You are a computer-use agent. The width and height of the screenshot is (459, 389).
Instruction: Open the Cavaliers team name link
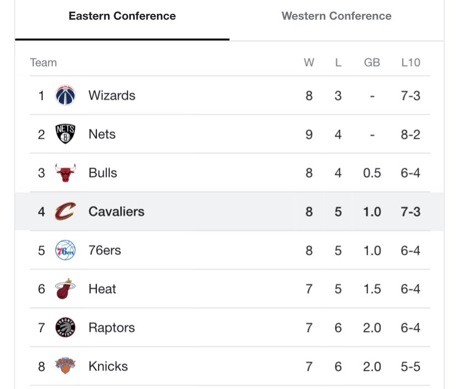[x=116, y=211]
